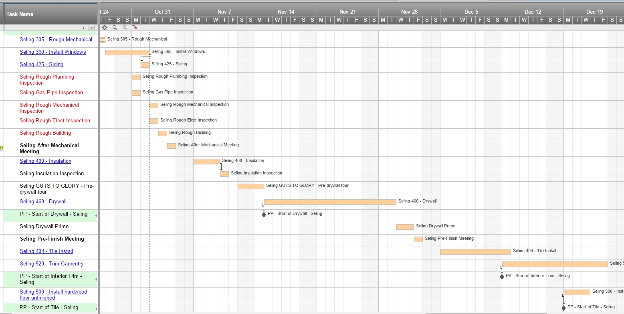Click Seling Rough Plumbing Inspection Gantt bar
624x314 pixels.
[x=136, y=77]
